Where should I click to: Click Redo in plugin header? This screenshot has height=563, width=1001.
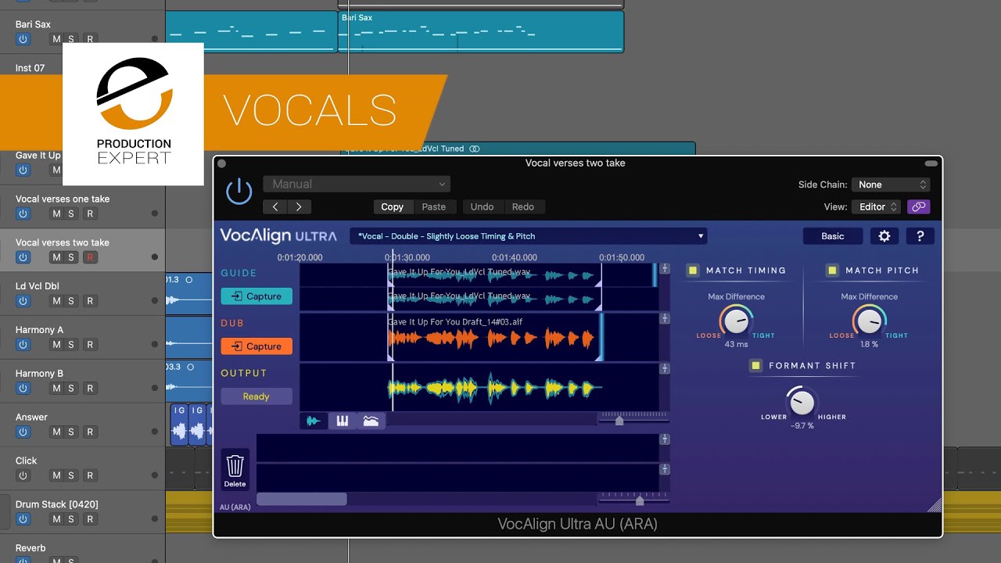tap(523, 207)
